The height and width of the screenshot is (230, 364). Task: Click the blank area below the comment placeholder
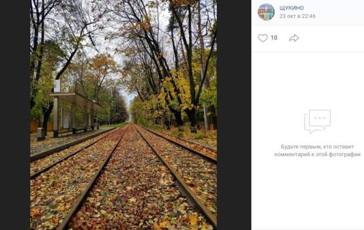pyautogui.click(x=308, y=194)
